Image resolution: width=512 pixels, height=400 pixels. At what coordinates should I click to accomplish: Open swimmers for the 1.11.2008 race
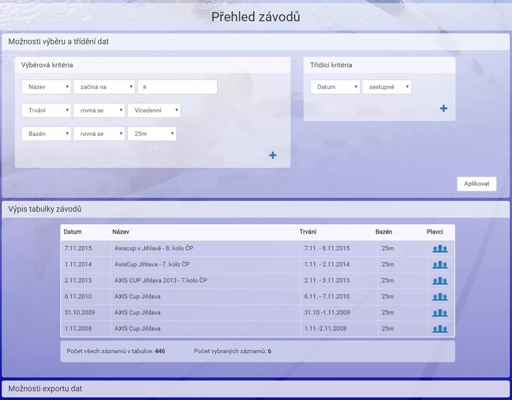point(439,329)
